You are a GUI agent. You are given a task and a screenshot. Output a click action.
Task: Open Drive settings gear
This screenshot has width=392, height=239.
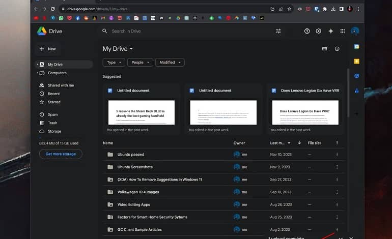(x=318, y=31)
